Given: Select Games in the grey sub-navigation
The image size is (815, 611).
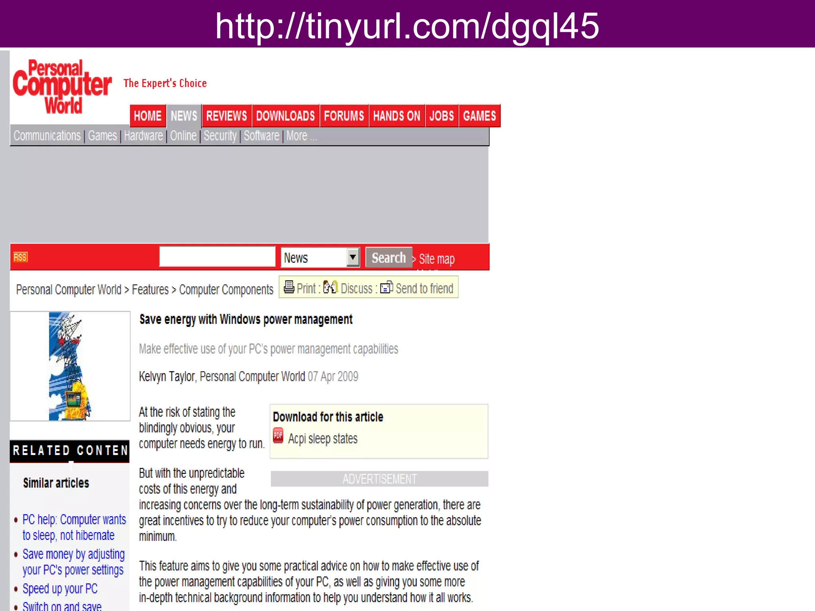Looking at the screenshot, I should 102,136.
